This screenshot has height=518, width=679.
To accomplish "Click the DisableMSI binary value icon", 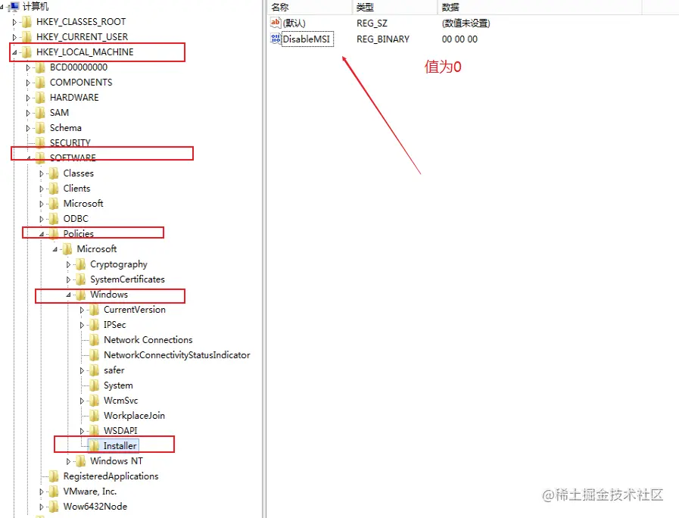I will click(276, 39).
